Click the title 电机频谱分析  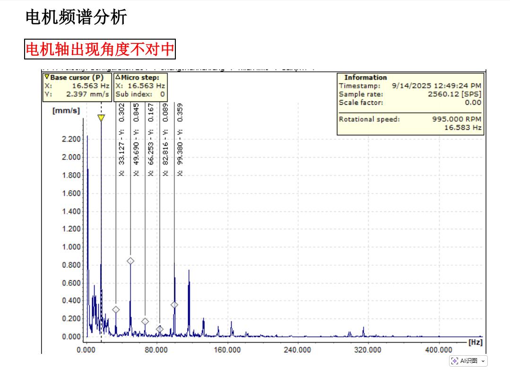tap(76, 17)
